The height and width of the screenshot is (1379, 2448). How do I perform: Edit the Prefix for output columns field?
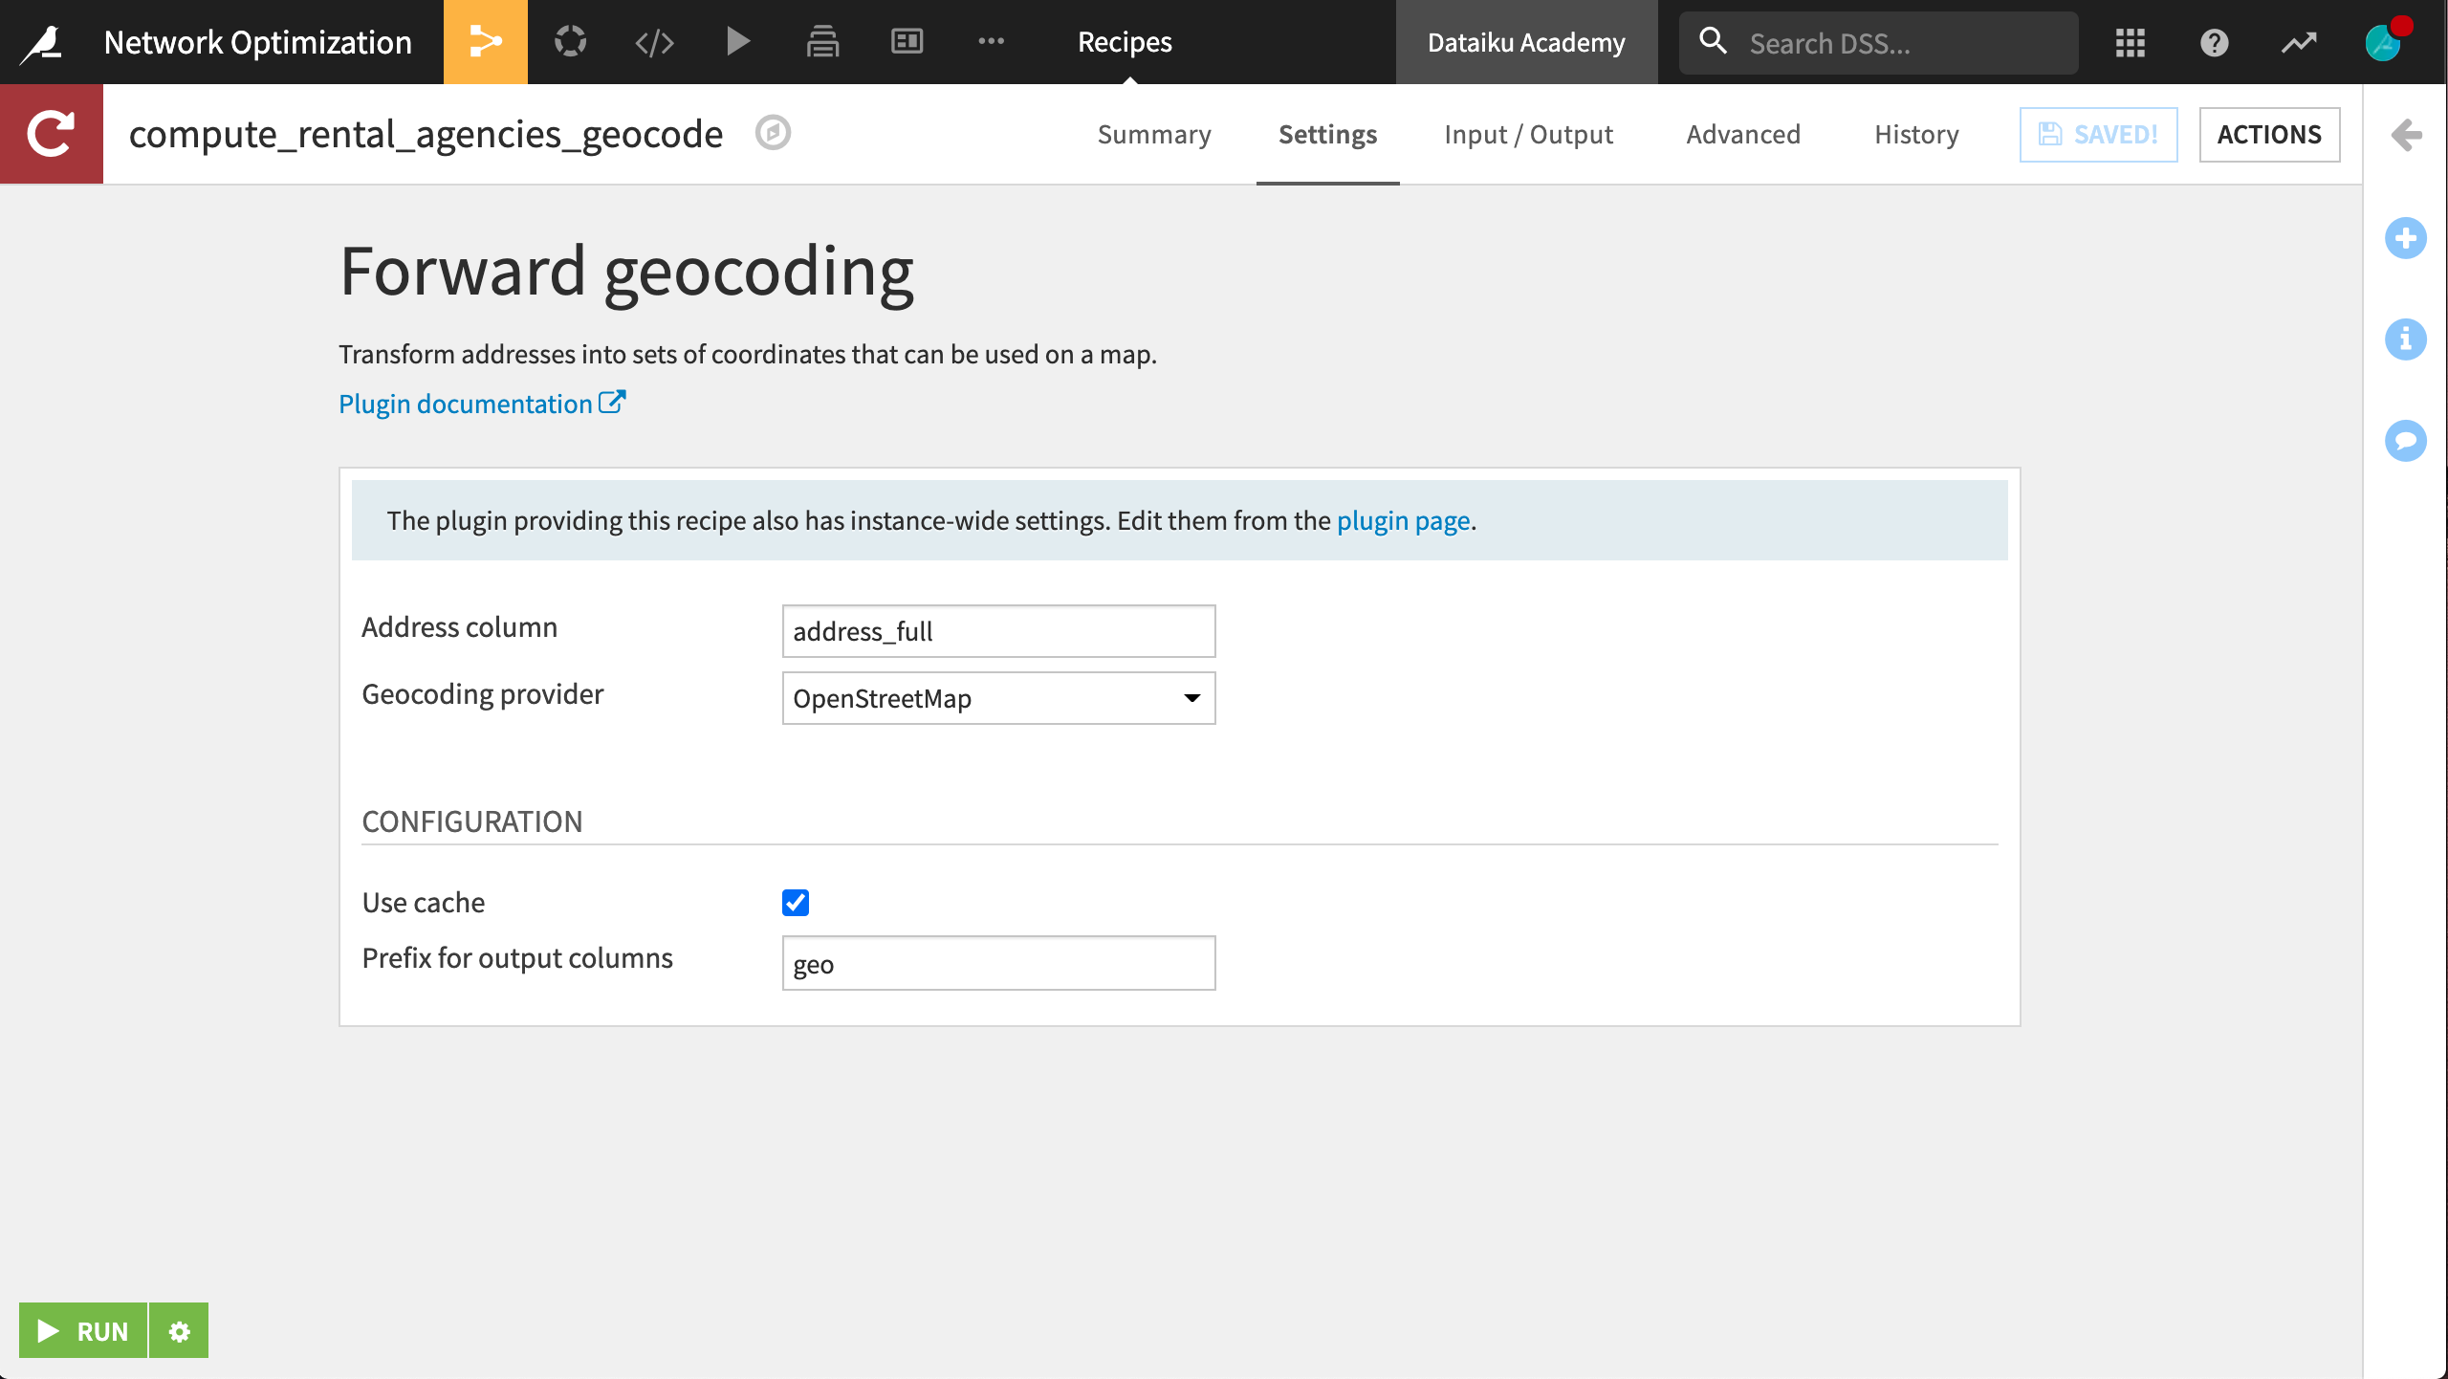click(x=998, y=963)
